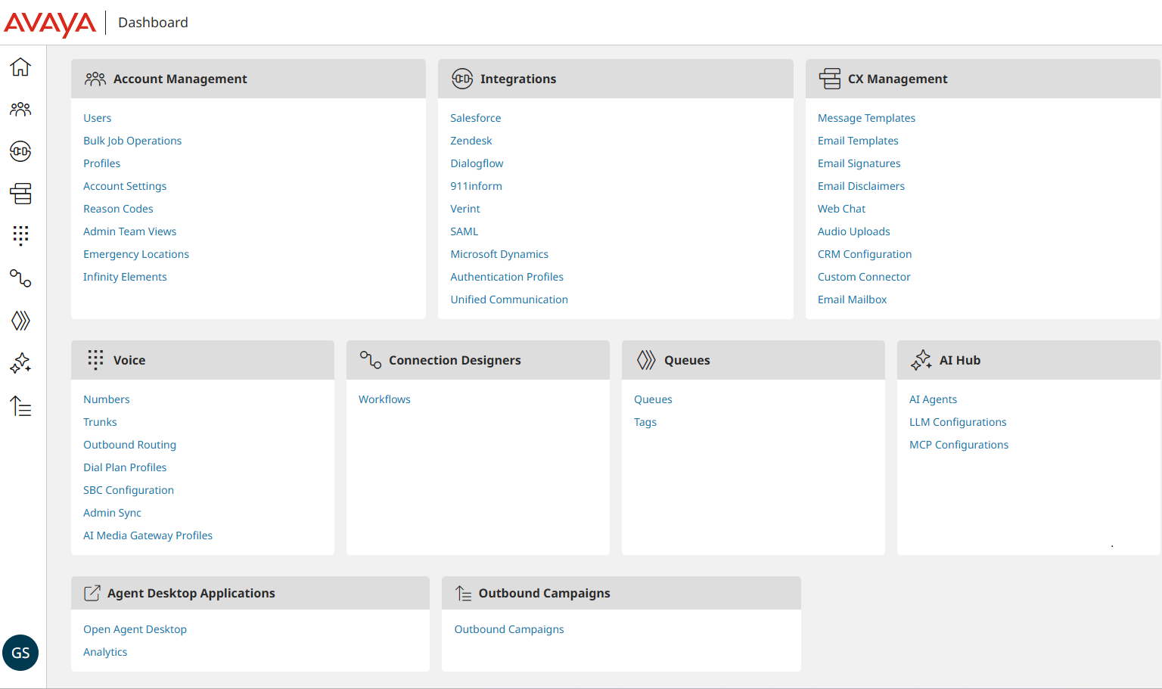Open Unified Communication
Screen dimensions: 1162x689
(x=509, y=299)
